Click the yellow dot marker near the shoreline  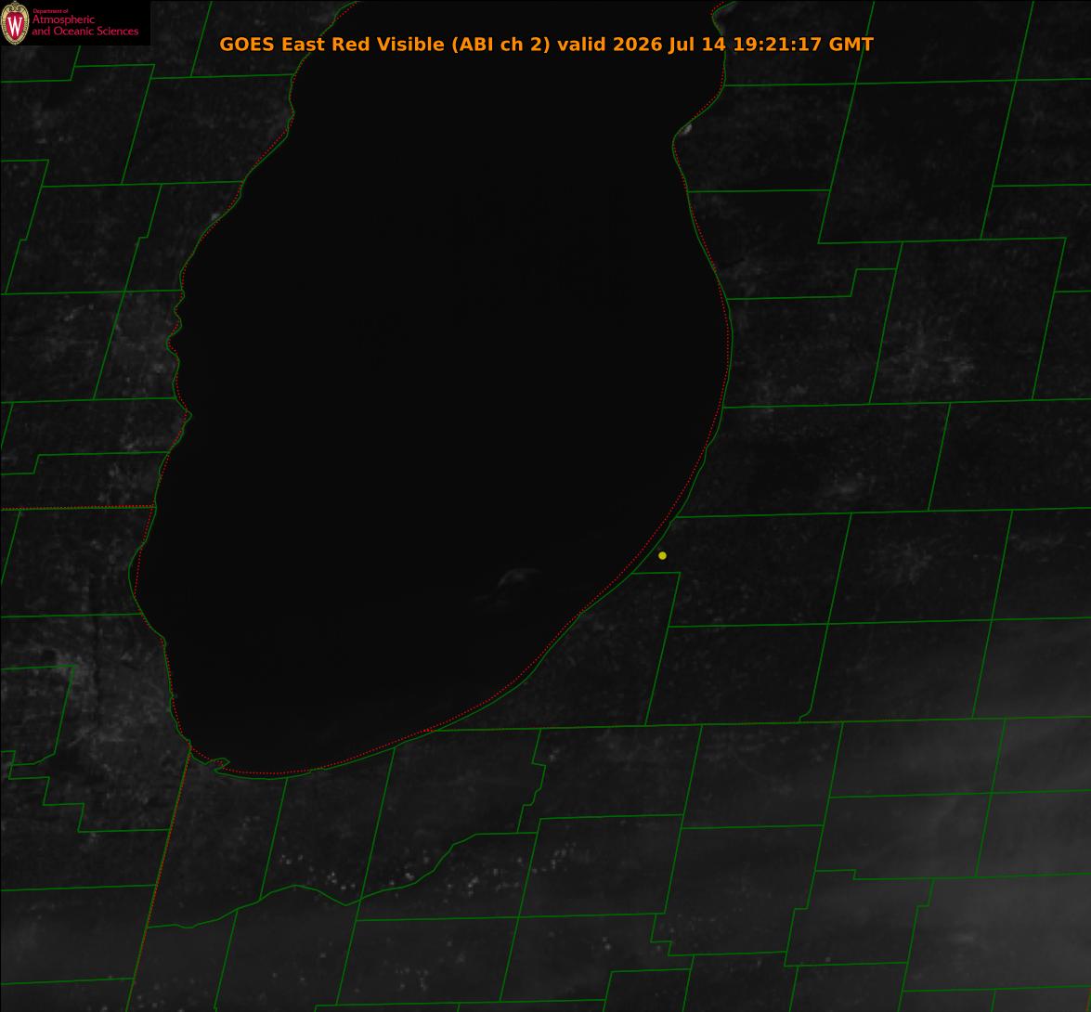[x=662, y=555]
